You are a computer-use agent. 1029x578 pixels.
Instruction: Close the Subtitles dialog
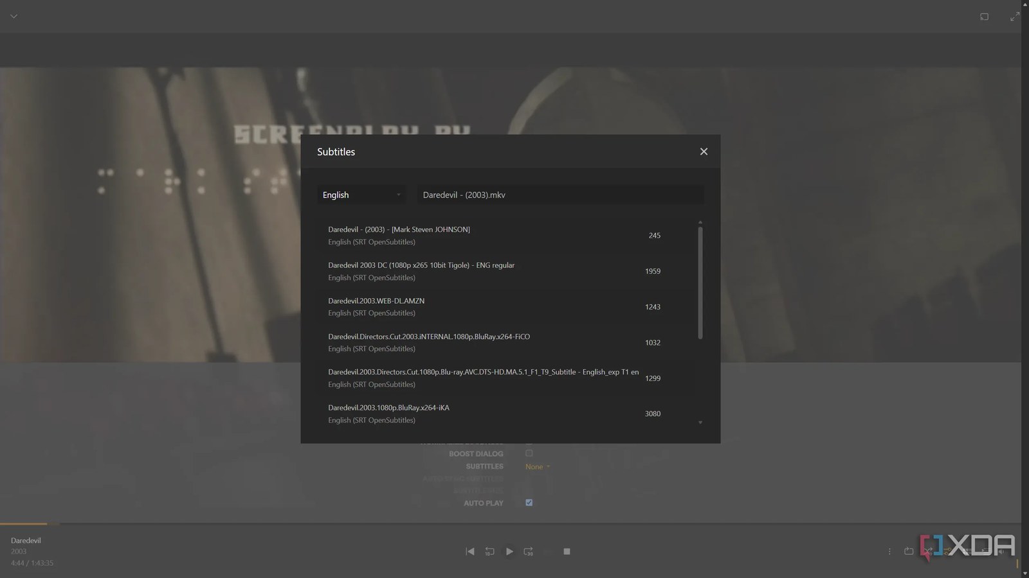tap(704, 152)
